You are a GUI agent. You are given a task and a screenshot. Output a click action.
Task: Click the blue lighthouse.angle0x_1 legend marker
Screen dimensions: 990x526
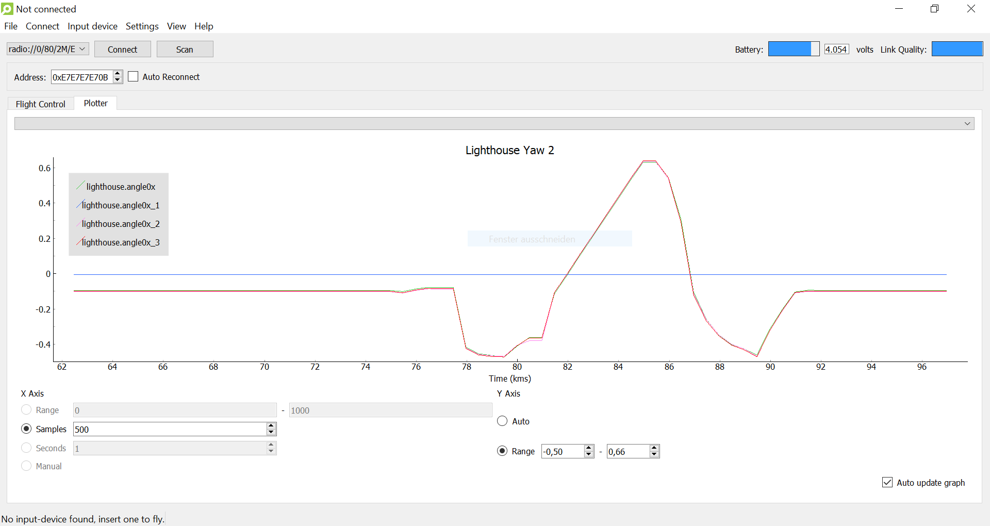click(80, 204)
